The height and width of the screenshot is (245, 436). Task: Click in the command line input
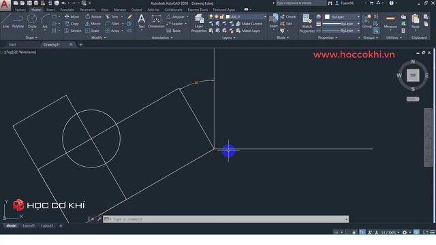click(225, 219)
